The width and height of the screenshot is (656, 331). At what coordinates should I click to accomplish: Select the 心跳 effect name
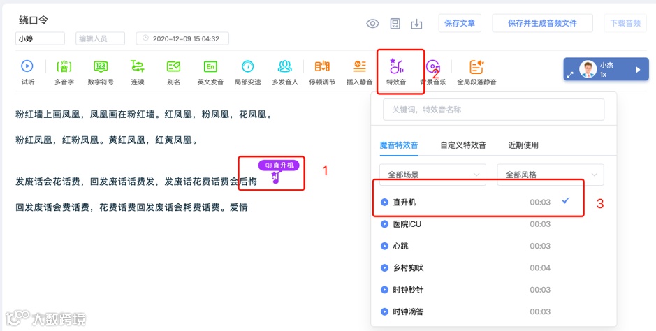pyautogui.click(x=400, y=246)
